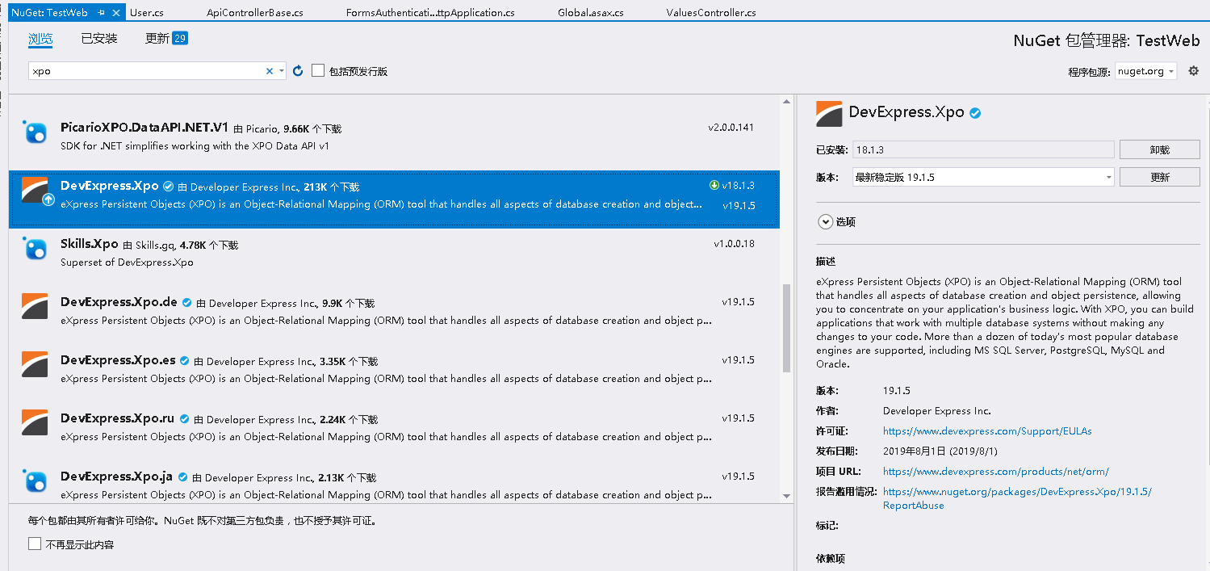1210x571 pixels.
Task: Open the package source nuget.org dropdown
Action: tap(1146, 71)
